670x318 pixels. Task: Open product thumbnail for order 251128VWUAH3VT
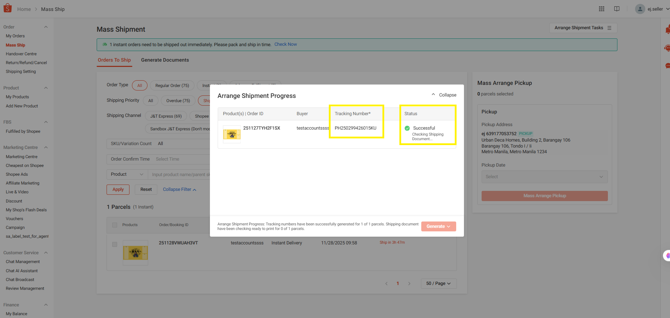pyautogui.click(x=135, y=252)
